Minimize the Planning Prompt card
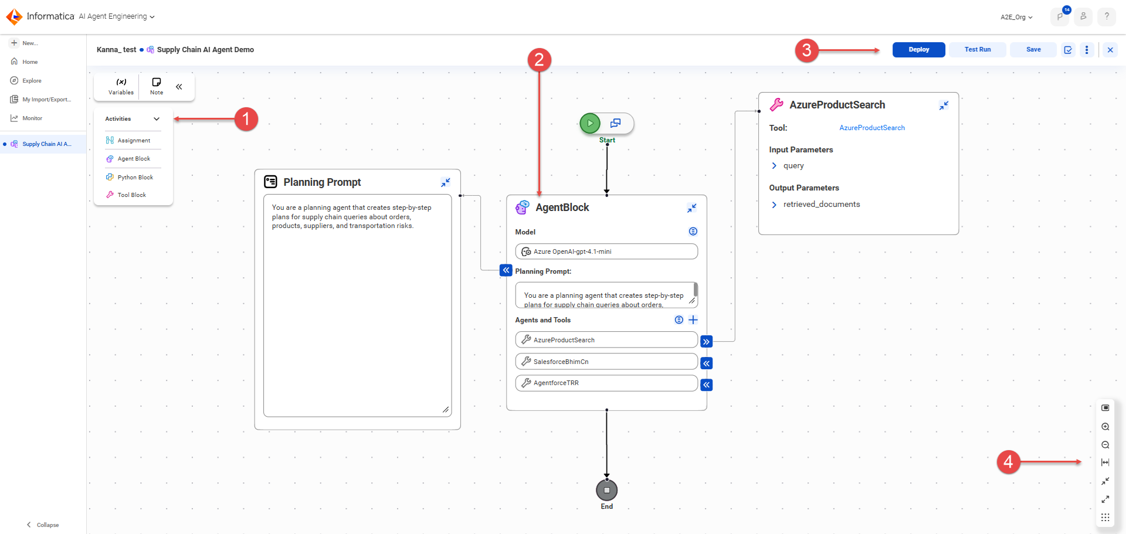The image size is (1126, 534). [x=446, y=183]
